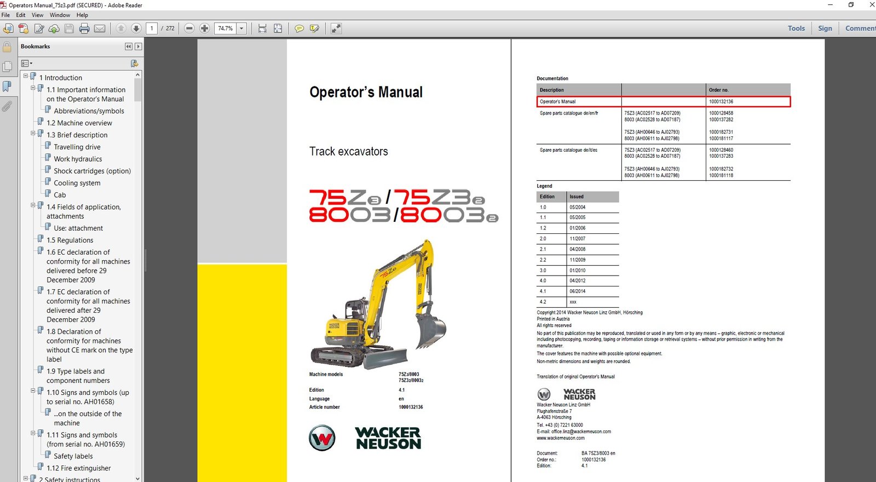Open the Page Thumbnails panel
876x482 pixels.
pyautogui.click(x=7, y=67)
